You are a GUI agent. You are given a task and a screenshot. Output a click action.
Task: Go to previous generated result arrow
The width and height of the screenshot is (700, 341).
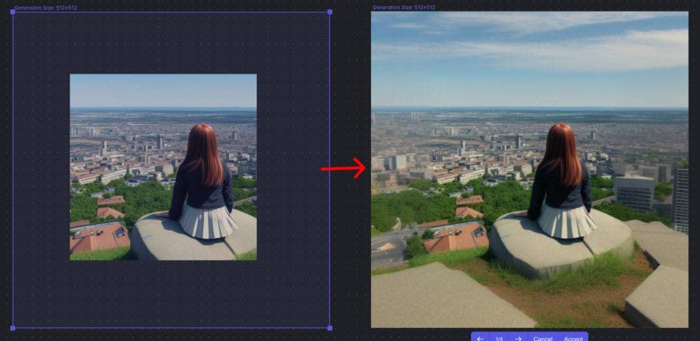click(x=480, y=338)
